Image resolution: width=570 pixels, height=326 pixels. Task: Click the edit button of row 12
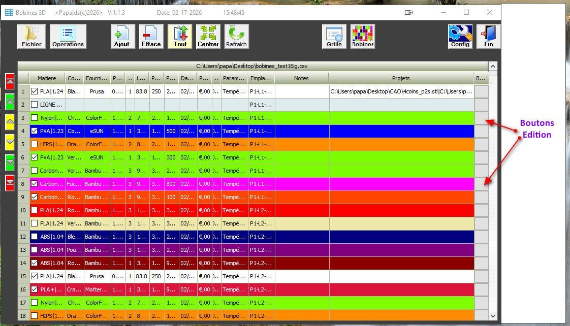click(x=481, y=237)
